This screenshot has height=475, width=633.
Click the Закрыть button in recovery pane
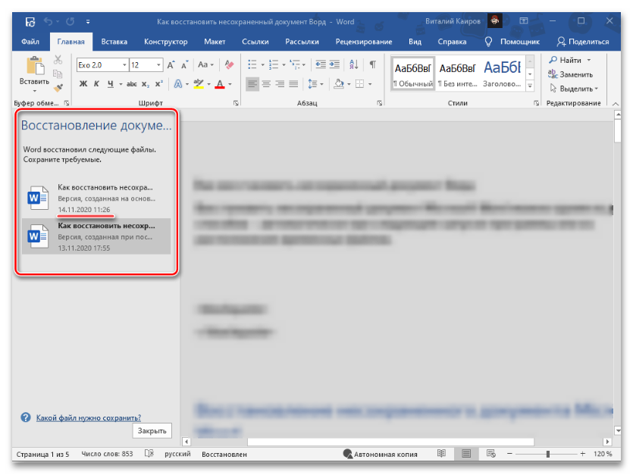click(152, 431)
